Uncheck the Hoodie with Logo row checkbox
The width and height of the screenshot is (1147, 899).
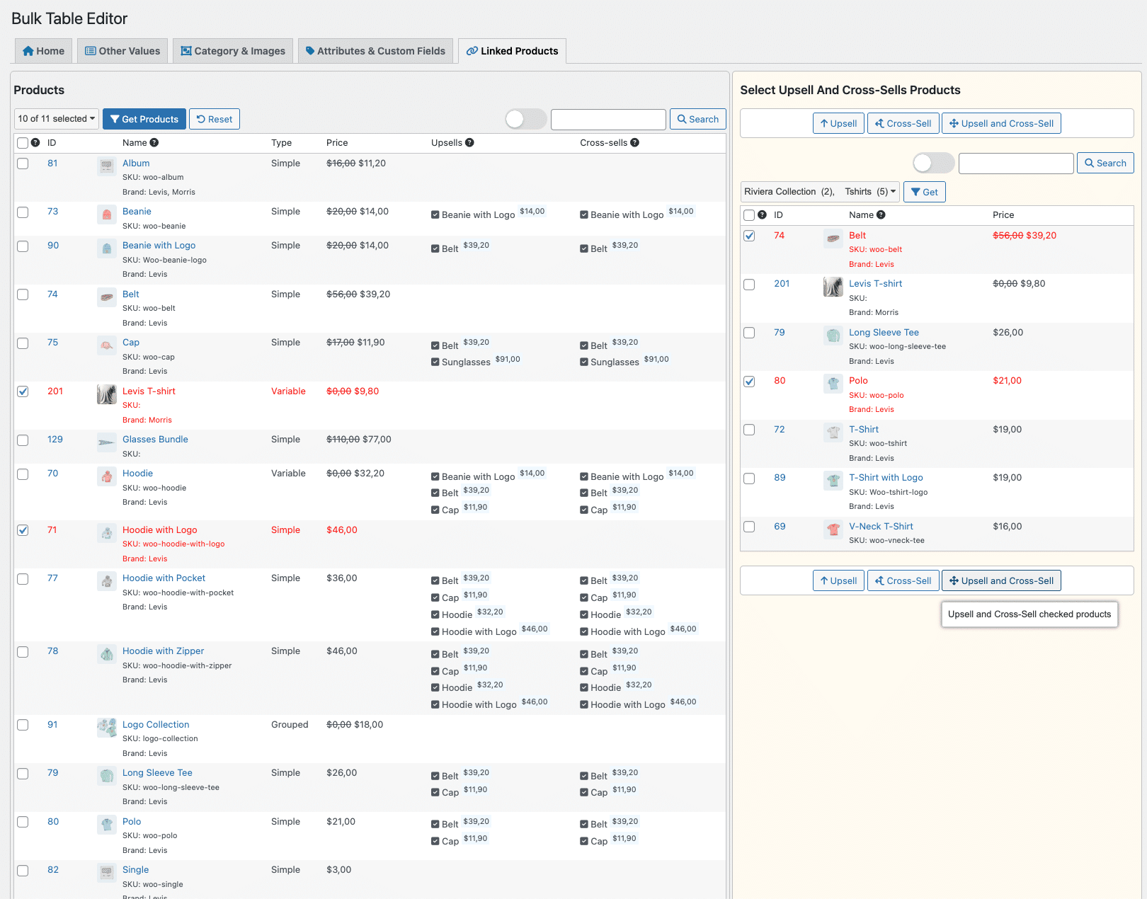pos(23,530)
